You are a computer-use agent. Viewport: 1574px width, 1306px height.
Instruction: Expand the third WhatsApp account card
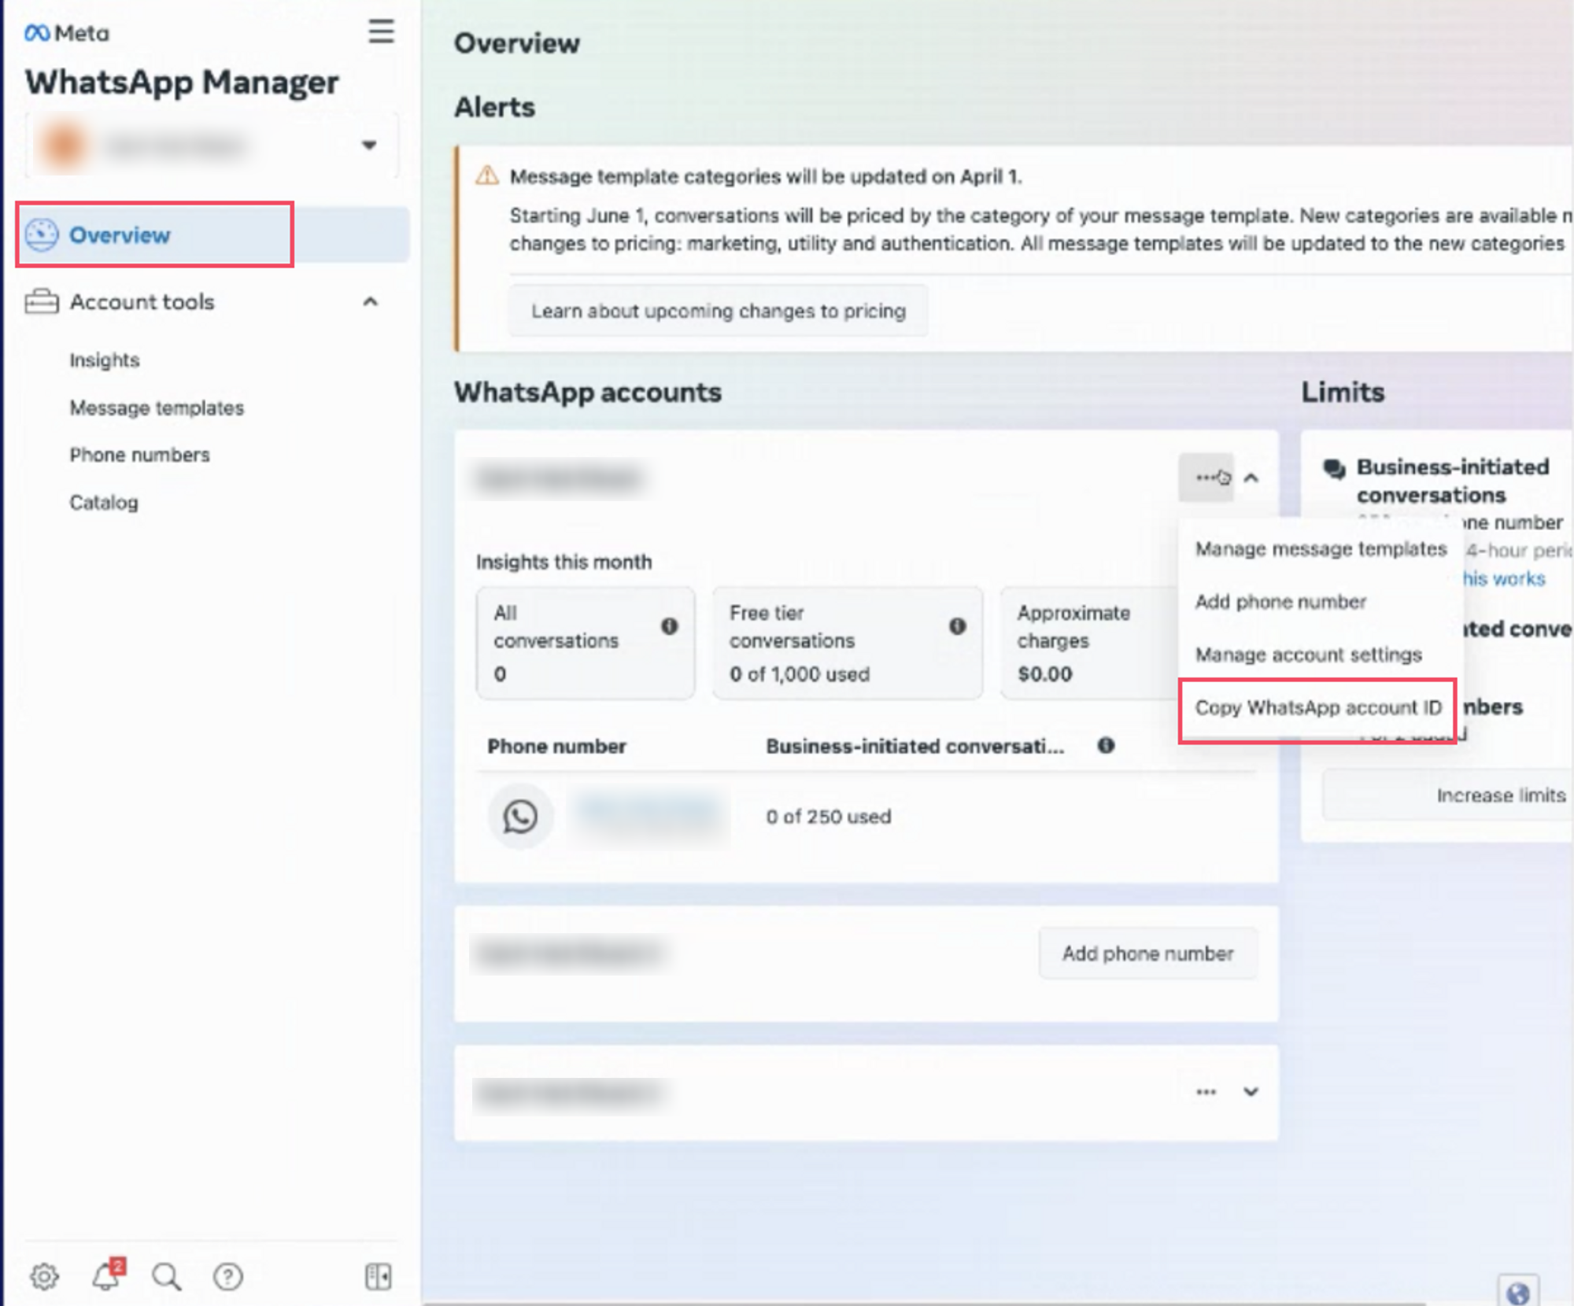[x=1251, y=1092]
